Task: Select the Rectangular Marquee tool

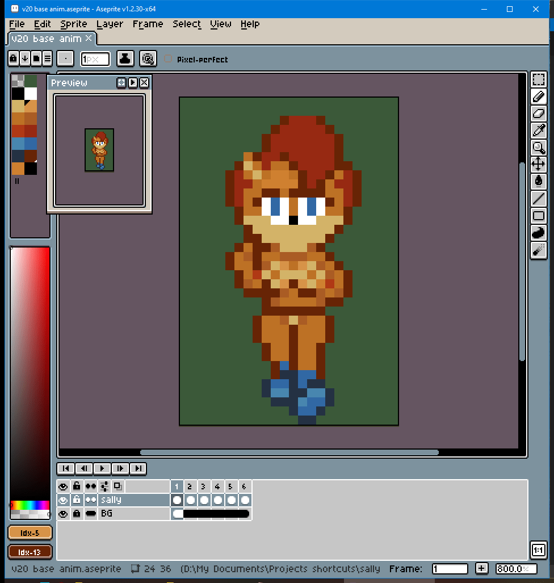Action: [538, 80]
